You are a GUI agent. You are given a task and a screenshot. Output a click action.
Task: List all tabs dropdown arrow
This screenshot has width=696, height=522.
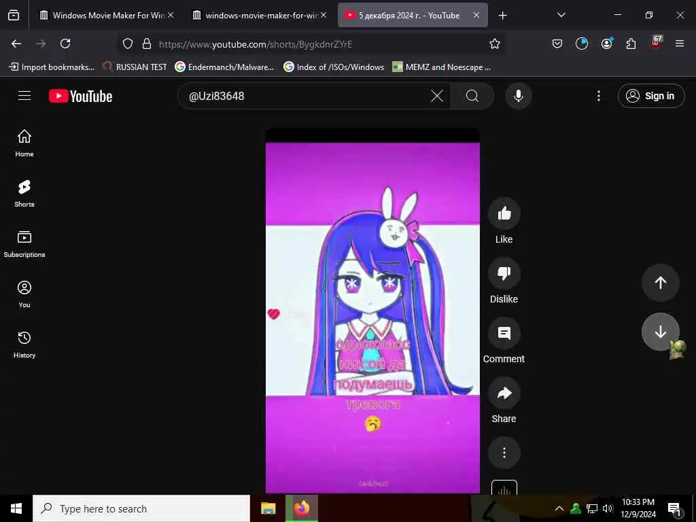tap(561, 15)
